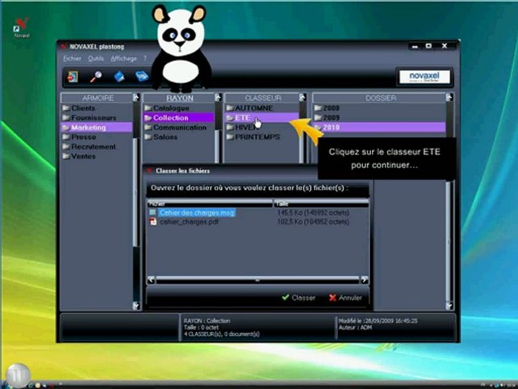Click the msg file type icon
The height and width of the screenshot is (389, 518).
pos(153,212)
